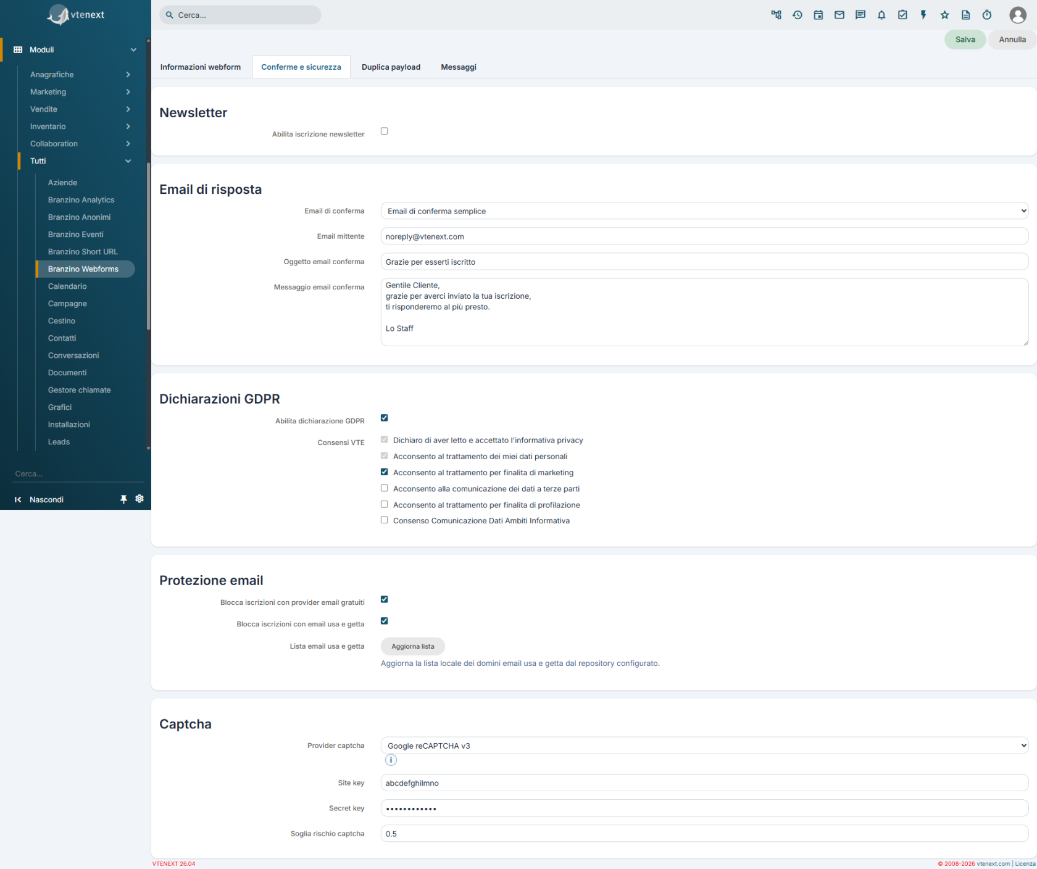
Task: Tick Acconsento alla comunicazione dei dati a terze parti
Action: 384,488
